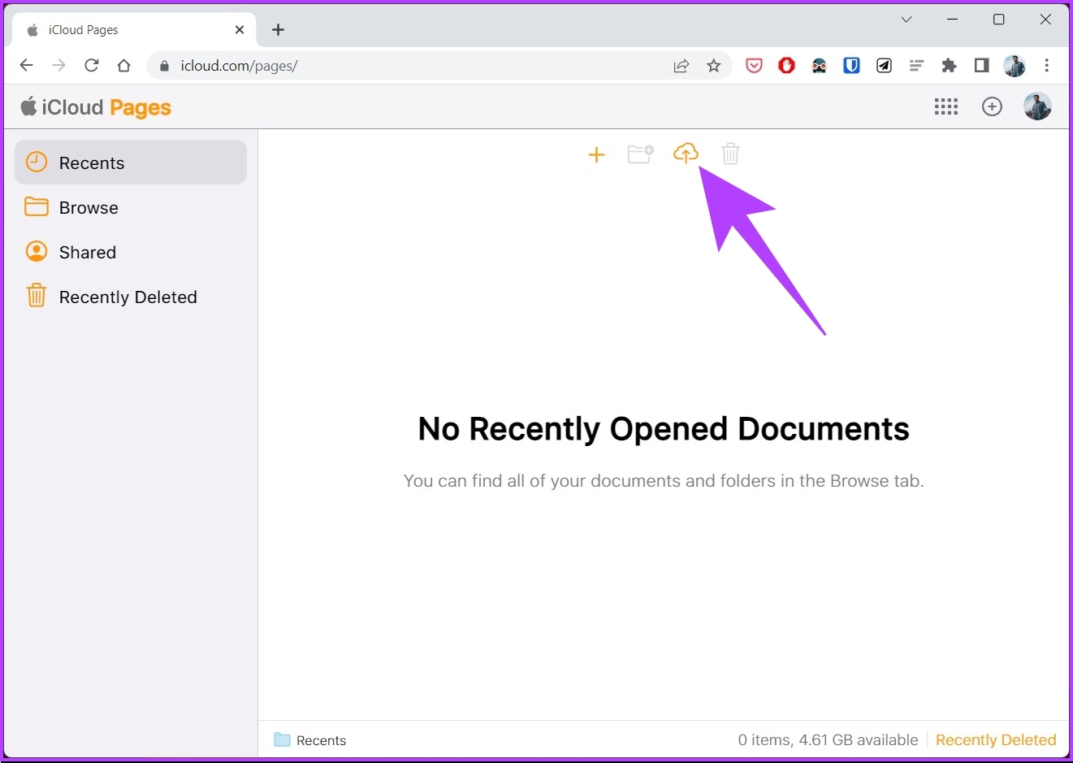Select Browse from the sidebar

tap(88, 207)
